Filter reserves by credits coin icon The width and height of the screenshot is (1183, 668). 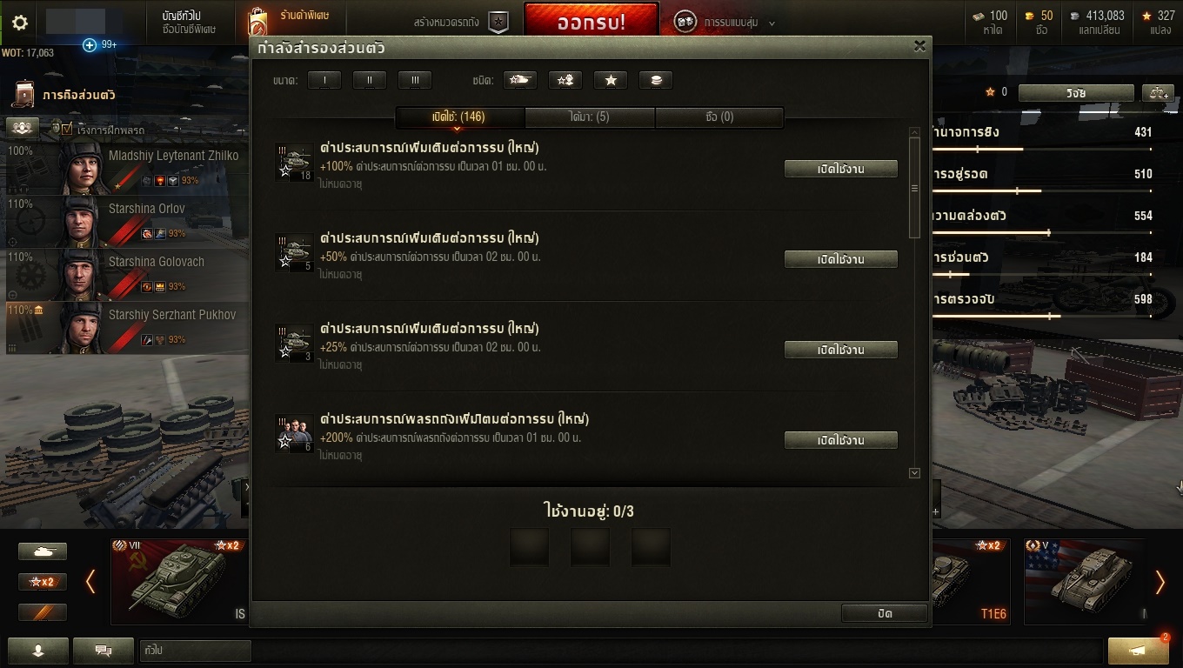(x=656, y=80)
